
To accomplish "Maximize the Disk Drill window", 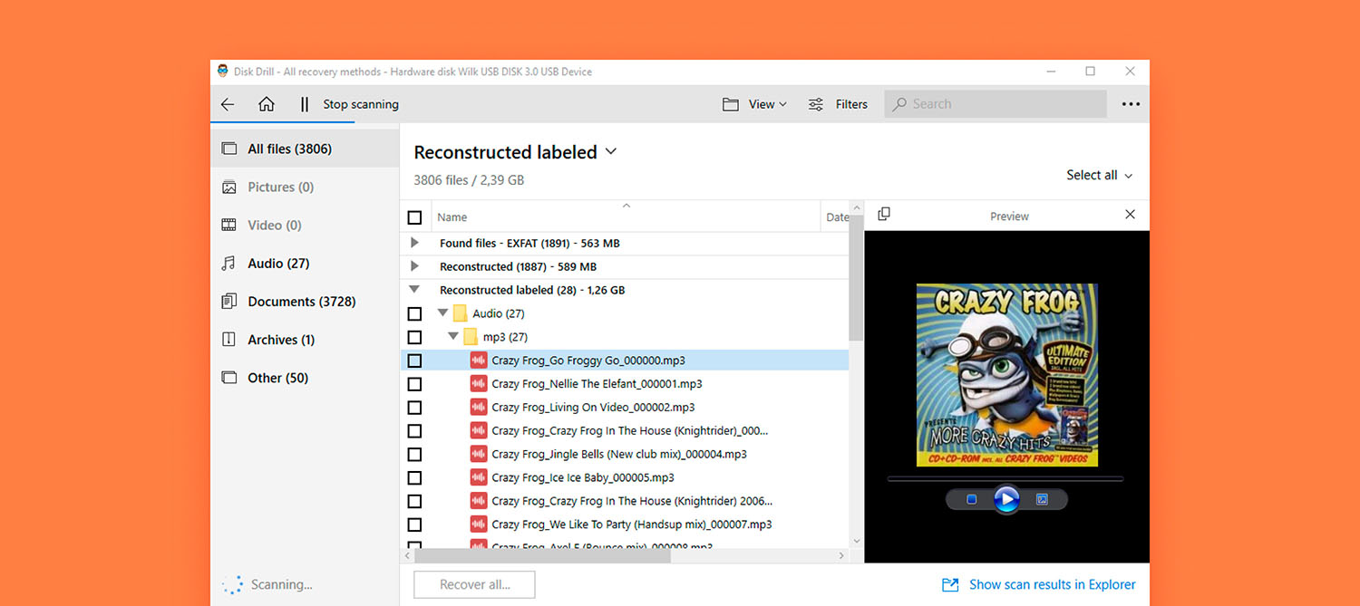I will pyautogui.click(x=1090, y=72).
